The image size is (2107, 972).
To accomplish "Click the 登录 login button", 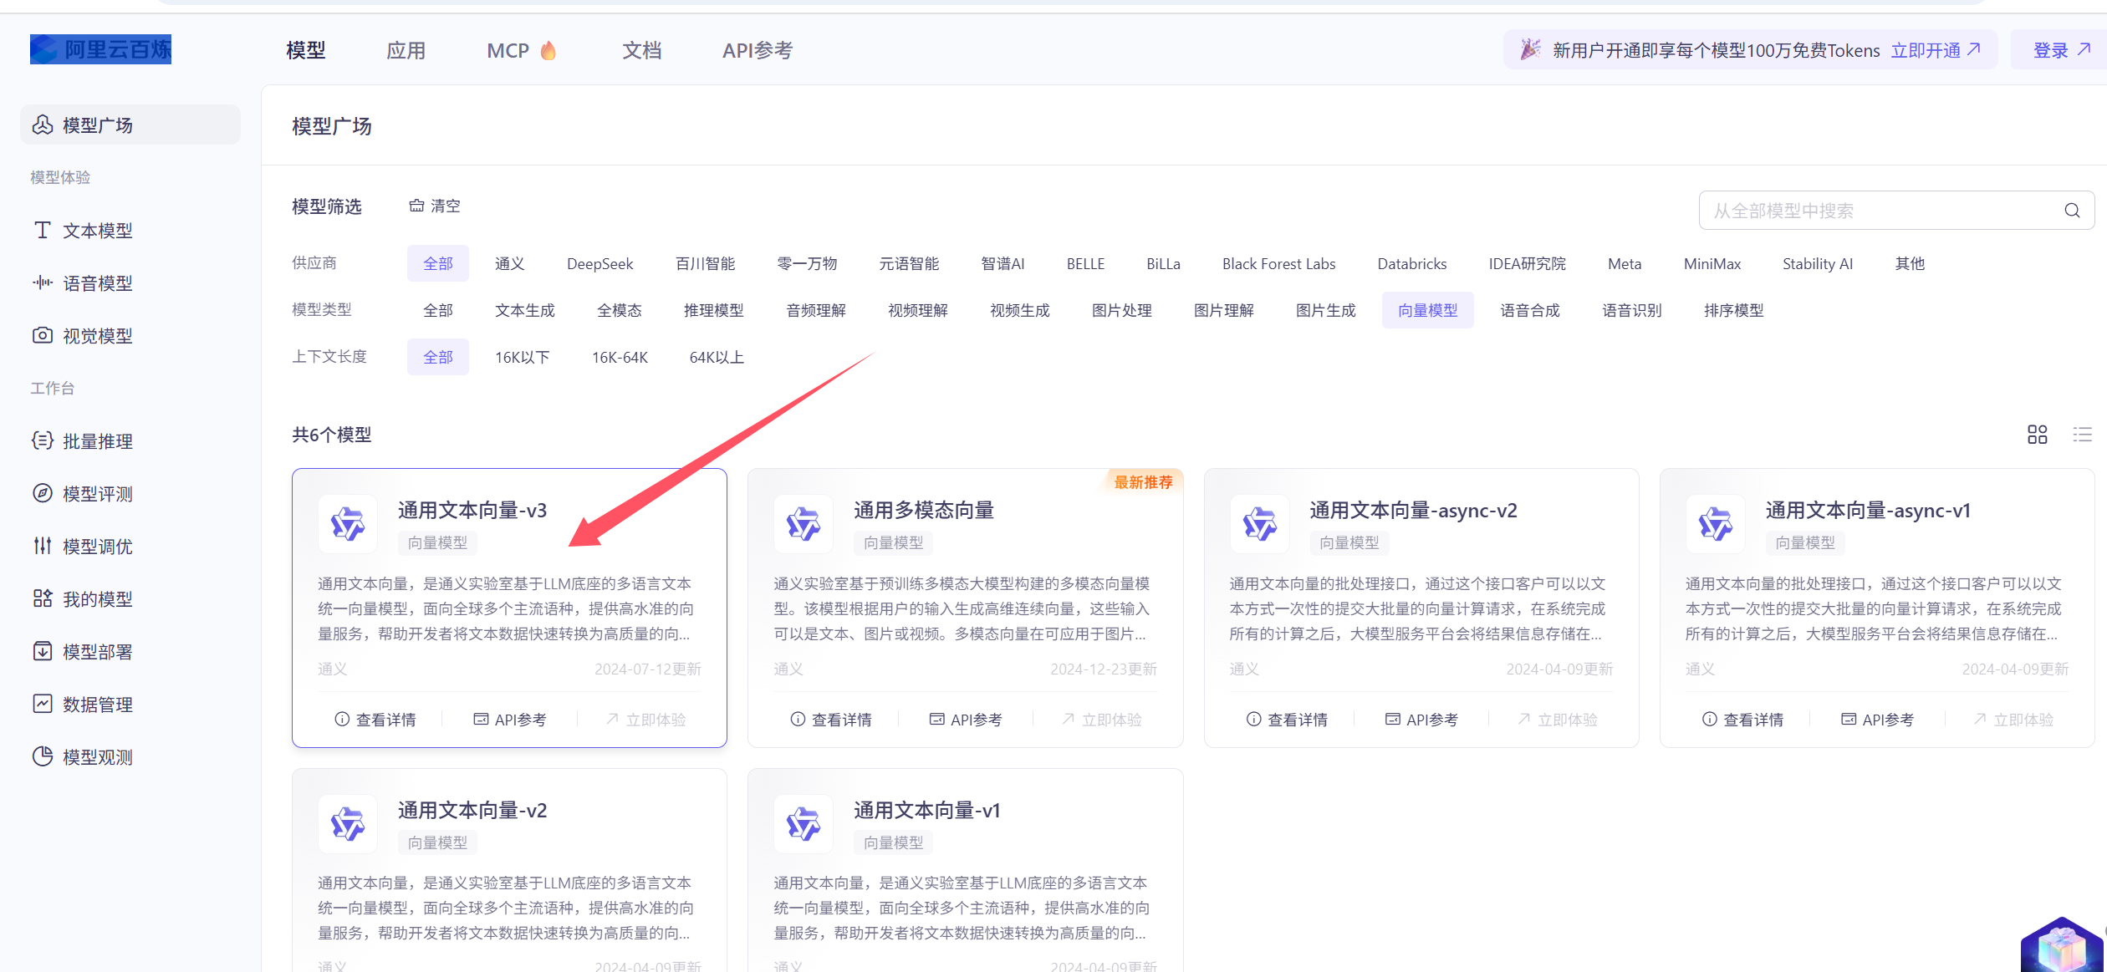I will point(2060,51).
